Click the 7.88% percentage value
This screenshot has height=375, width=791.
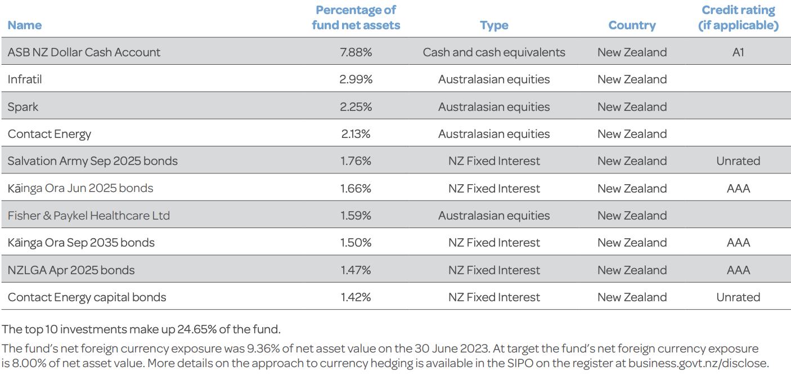click(x=356, y=52)
